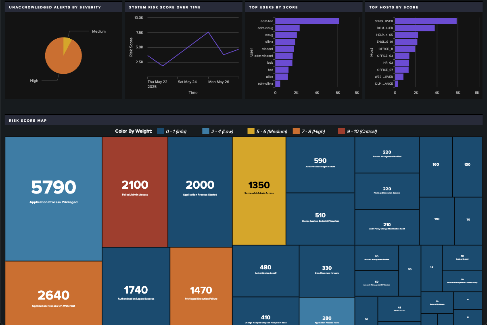Image resolution: width=487 pixels, height=325 pixels.
Task: Open the 1740 Authentication Logon Success tile
Action: [x=136, y=286]
